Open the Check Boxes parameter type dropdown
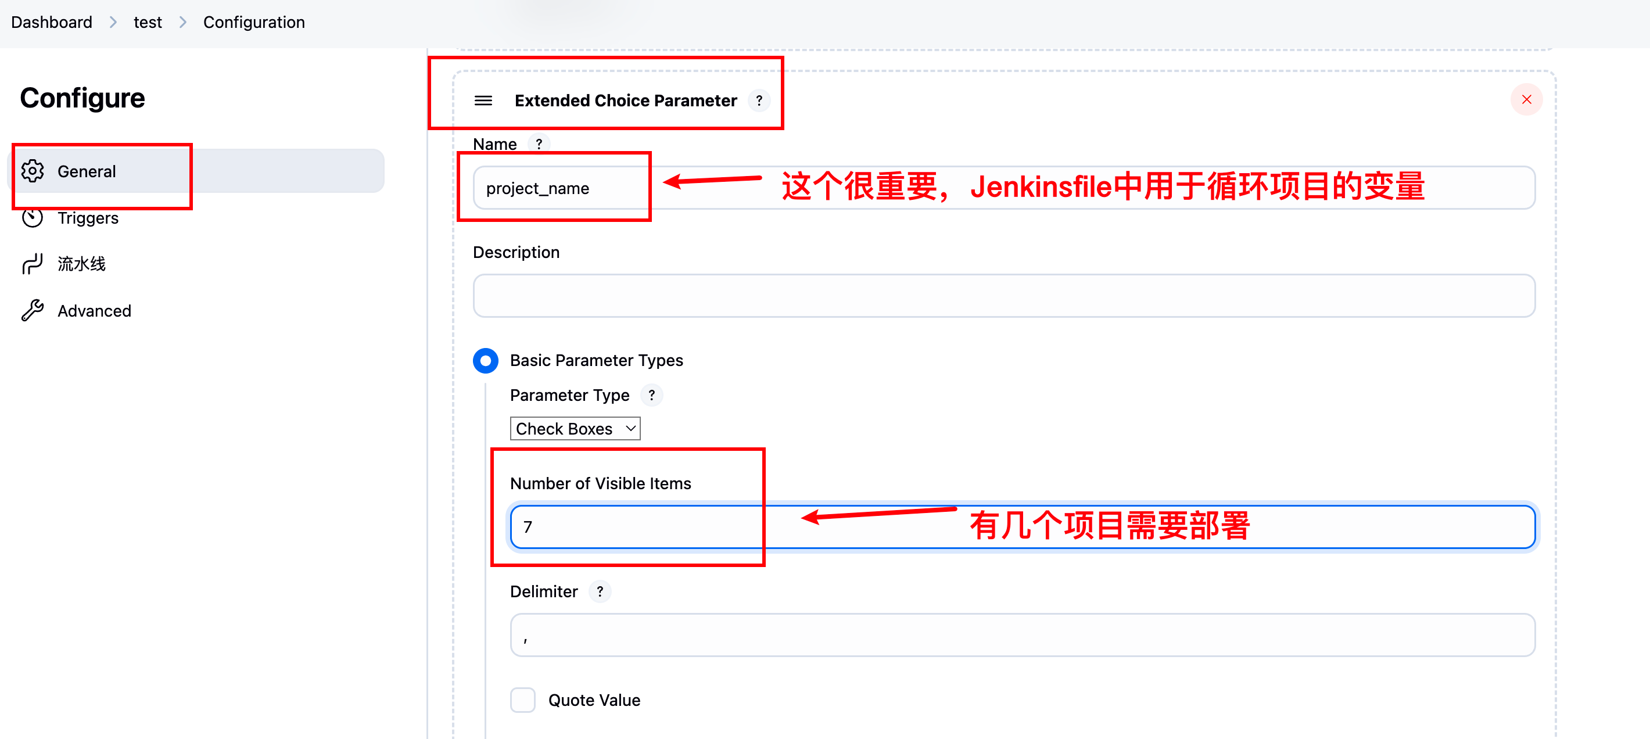 pos(575,428)
